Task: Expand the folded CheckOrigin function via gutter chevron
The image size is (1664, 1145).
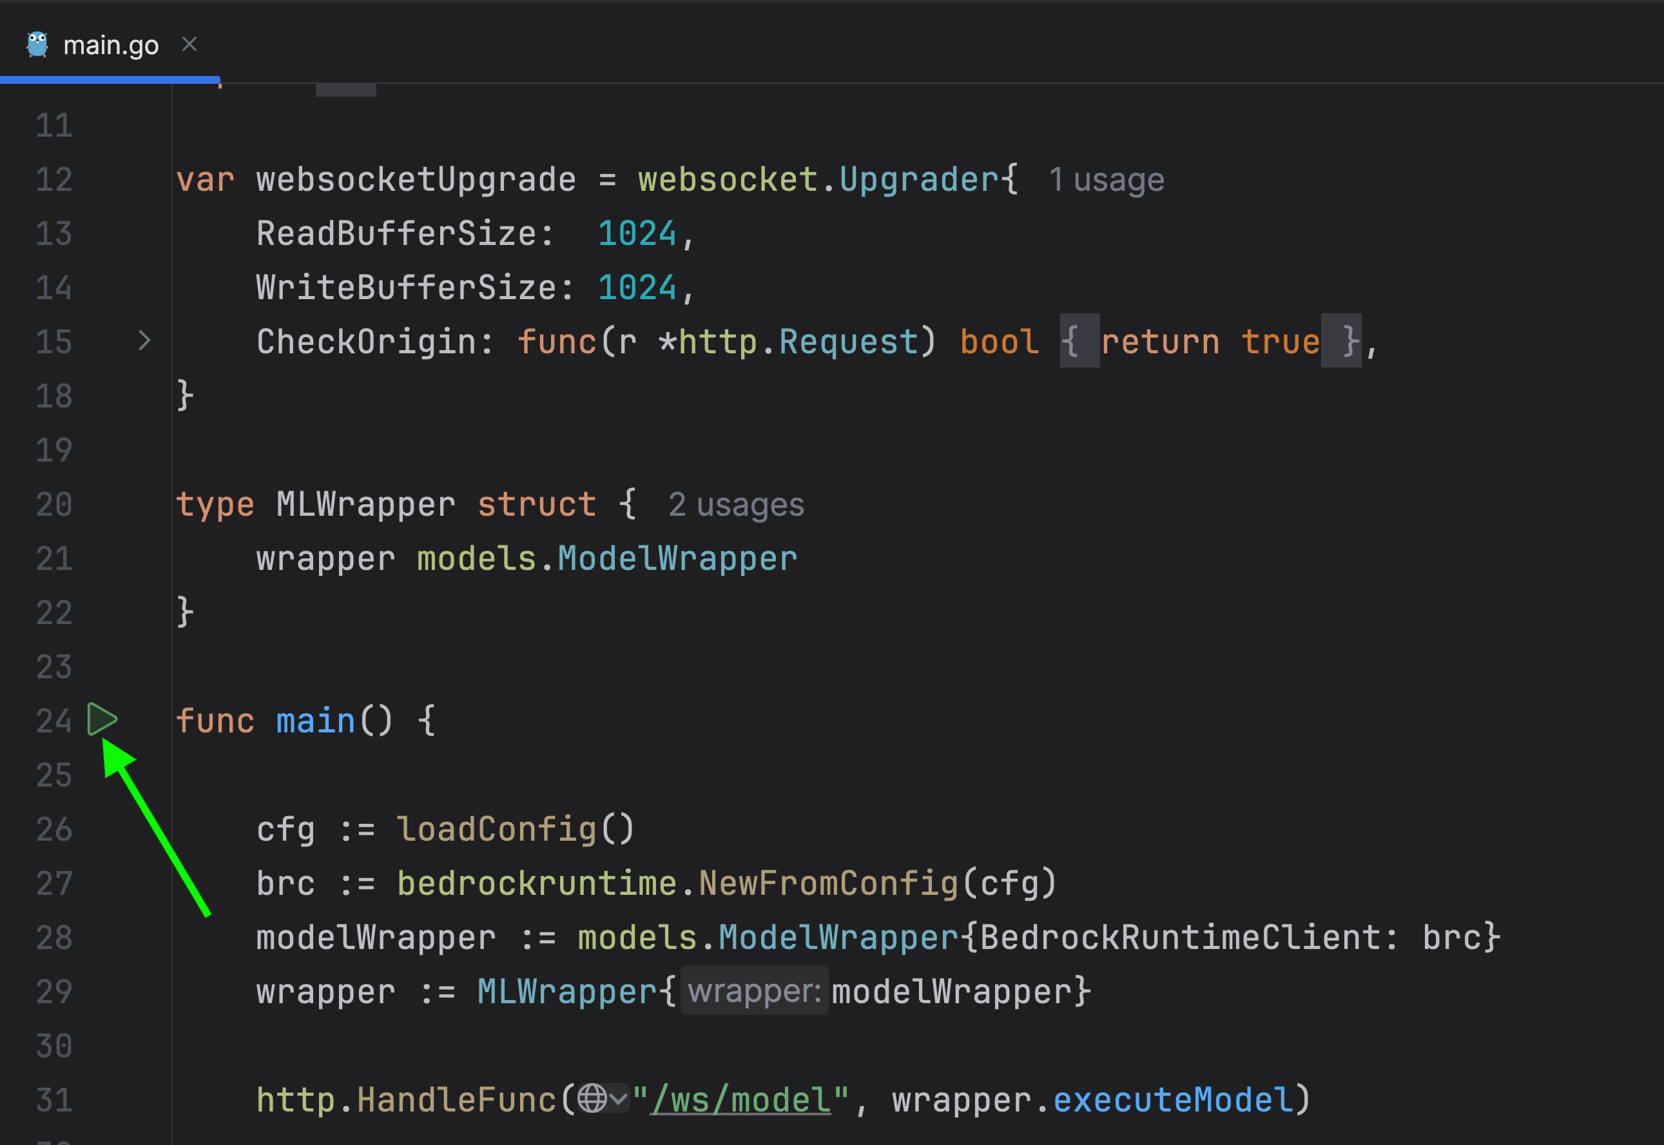Action: (x=144, y=341)
